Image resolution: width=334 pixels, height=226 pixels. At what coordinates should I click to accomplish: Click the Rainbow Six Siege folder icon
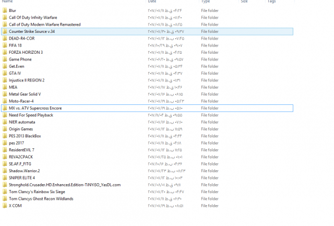click(x=5, y=192)
